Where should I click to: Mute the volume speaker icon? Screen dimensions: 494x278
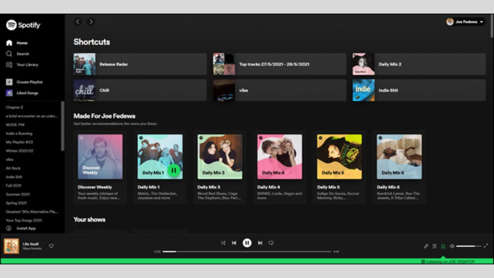point(452,246)
